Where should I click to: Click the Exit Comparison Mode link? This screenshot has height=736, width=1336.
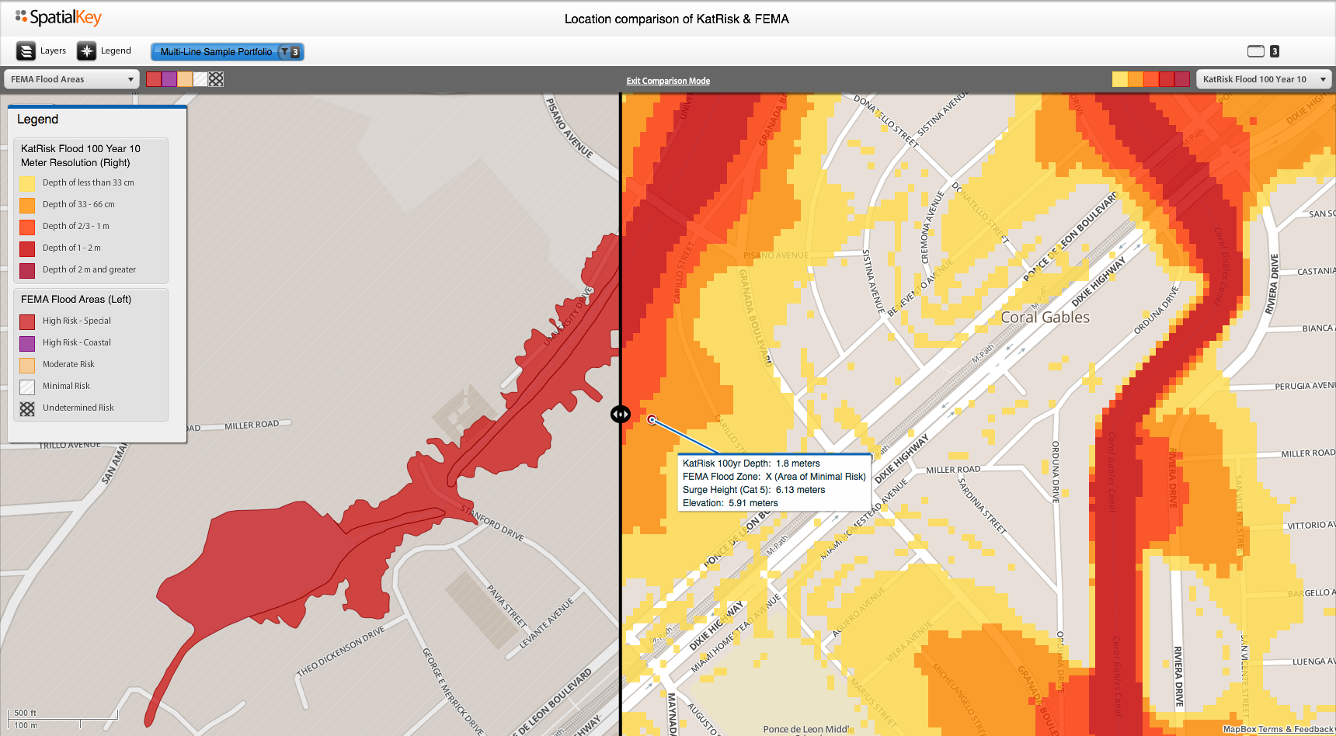pos(668,81)
